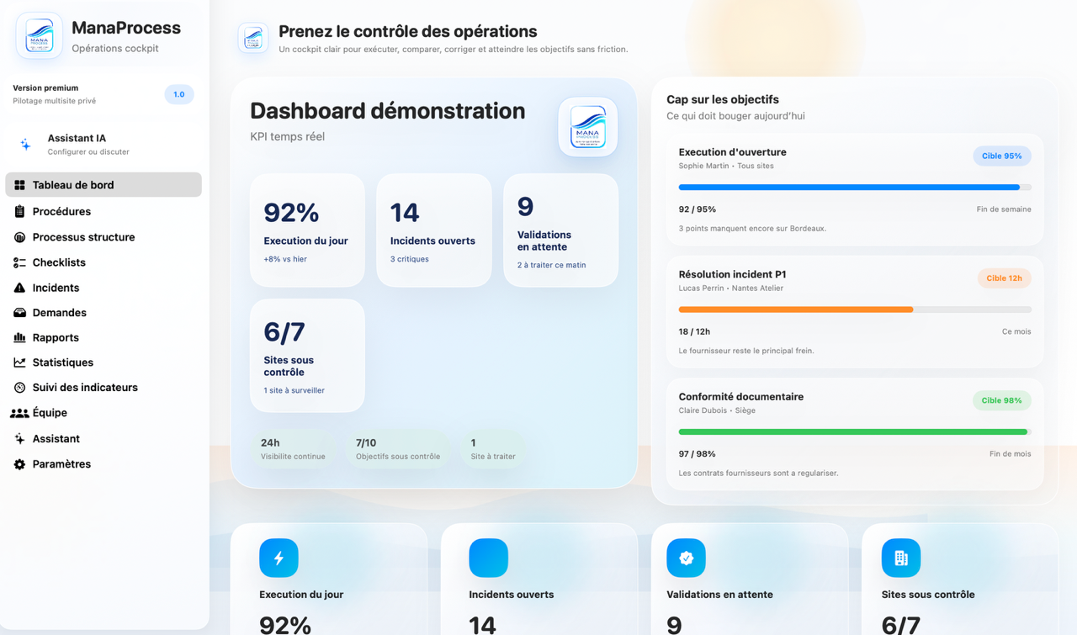Open the 14 Incidents ouverts KPI card
The image size is (1077, 635).
pyautogui.click(x=433, y=230)
